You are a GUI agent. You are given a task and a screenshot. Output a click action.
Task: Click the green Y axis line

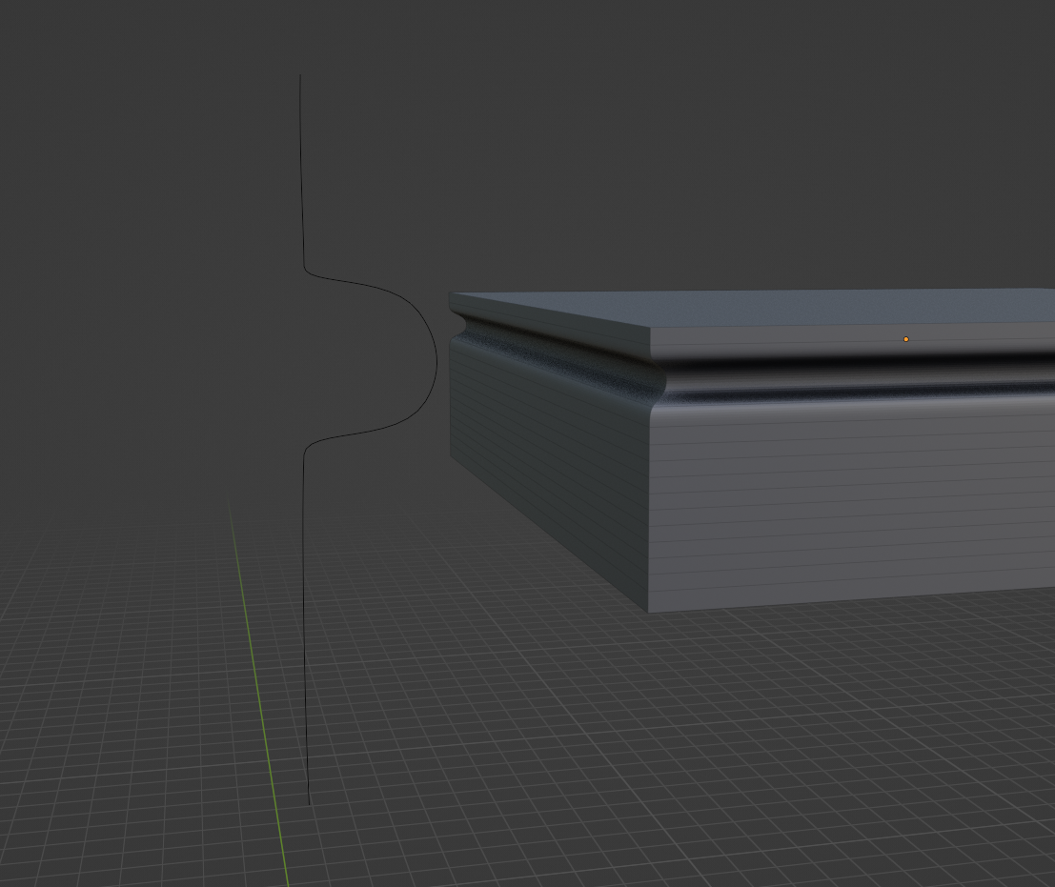(x=259, y=693)
